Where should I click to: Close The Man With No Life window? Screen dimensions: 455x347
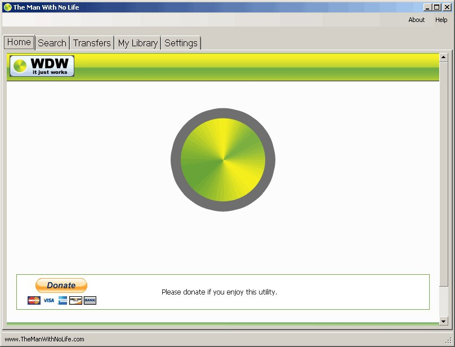pyautogui.click(x=447, y=7)
